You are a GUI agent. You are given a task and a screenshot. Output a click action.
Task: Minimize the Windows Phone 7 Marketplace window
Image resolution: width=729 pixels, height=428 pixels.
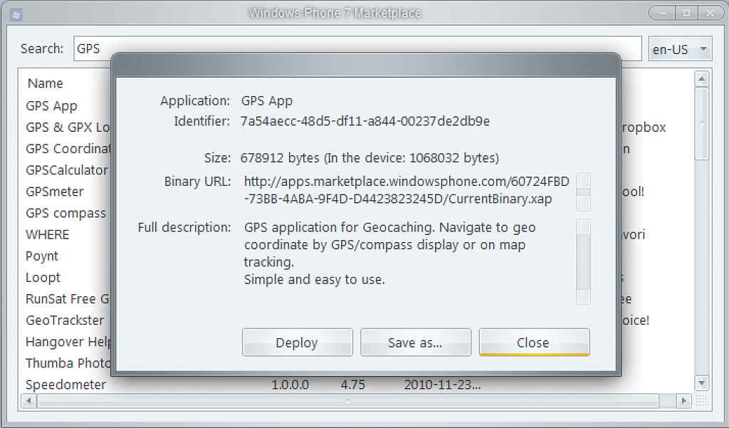click(663, 13)
